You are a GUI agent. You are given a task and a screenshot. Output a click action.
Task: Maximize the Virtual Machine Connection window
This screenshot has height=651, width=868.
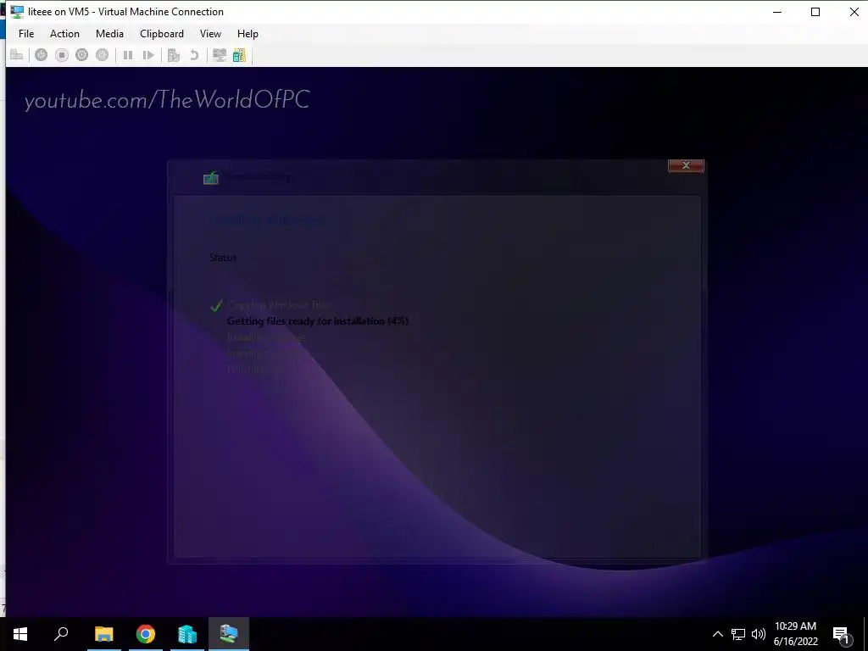pyautogui.click(x=815, y=12)
